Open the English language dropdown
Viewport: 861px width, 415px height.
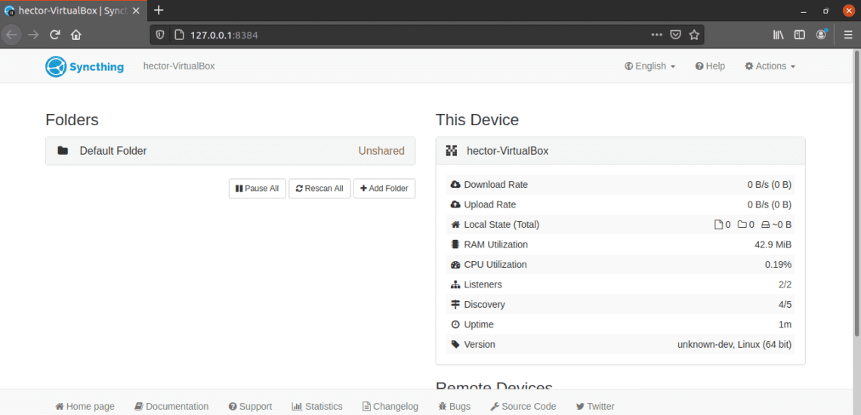[650, 66]
